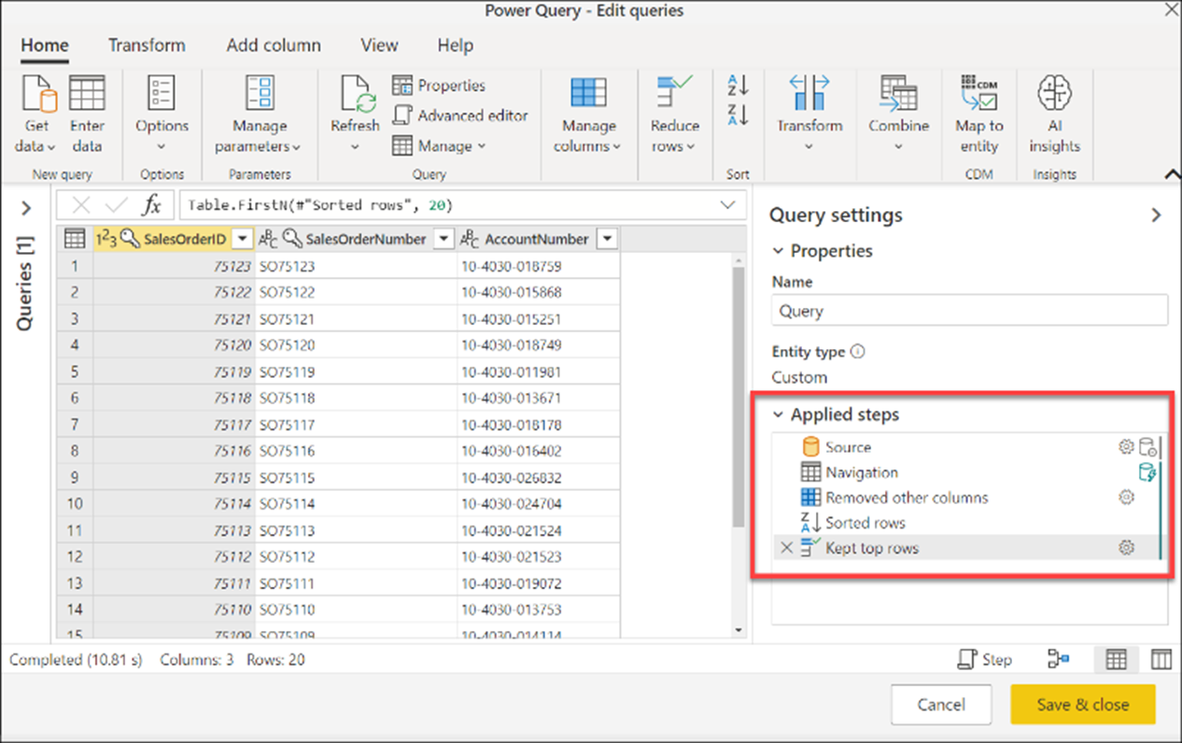
Task: Click the table corner menu icon
Action: [x=75, y=240]
